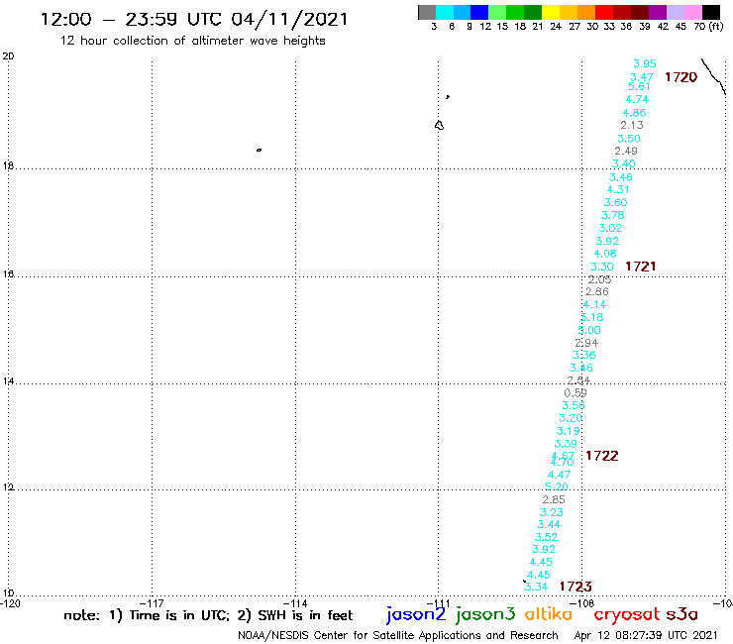Click the gray 0.59 reading
The height and width of the screenshot is (644, 733).
pos(576,393)
